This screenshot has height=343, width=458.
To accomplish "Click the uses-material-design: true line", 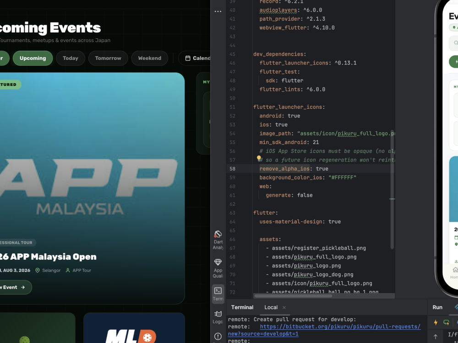I will (x=300, y=222).
